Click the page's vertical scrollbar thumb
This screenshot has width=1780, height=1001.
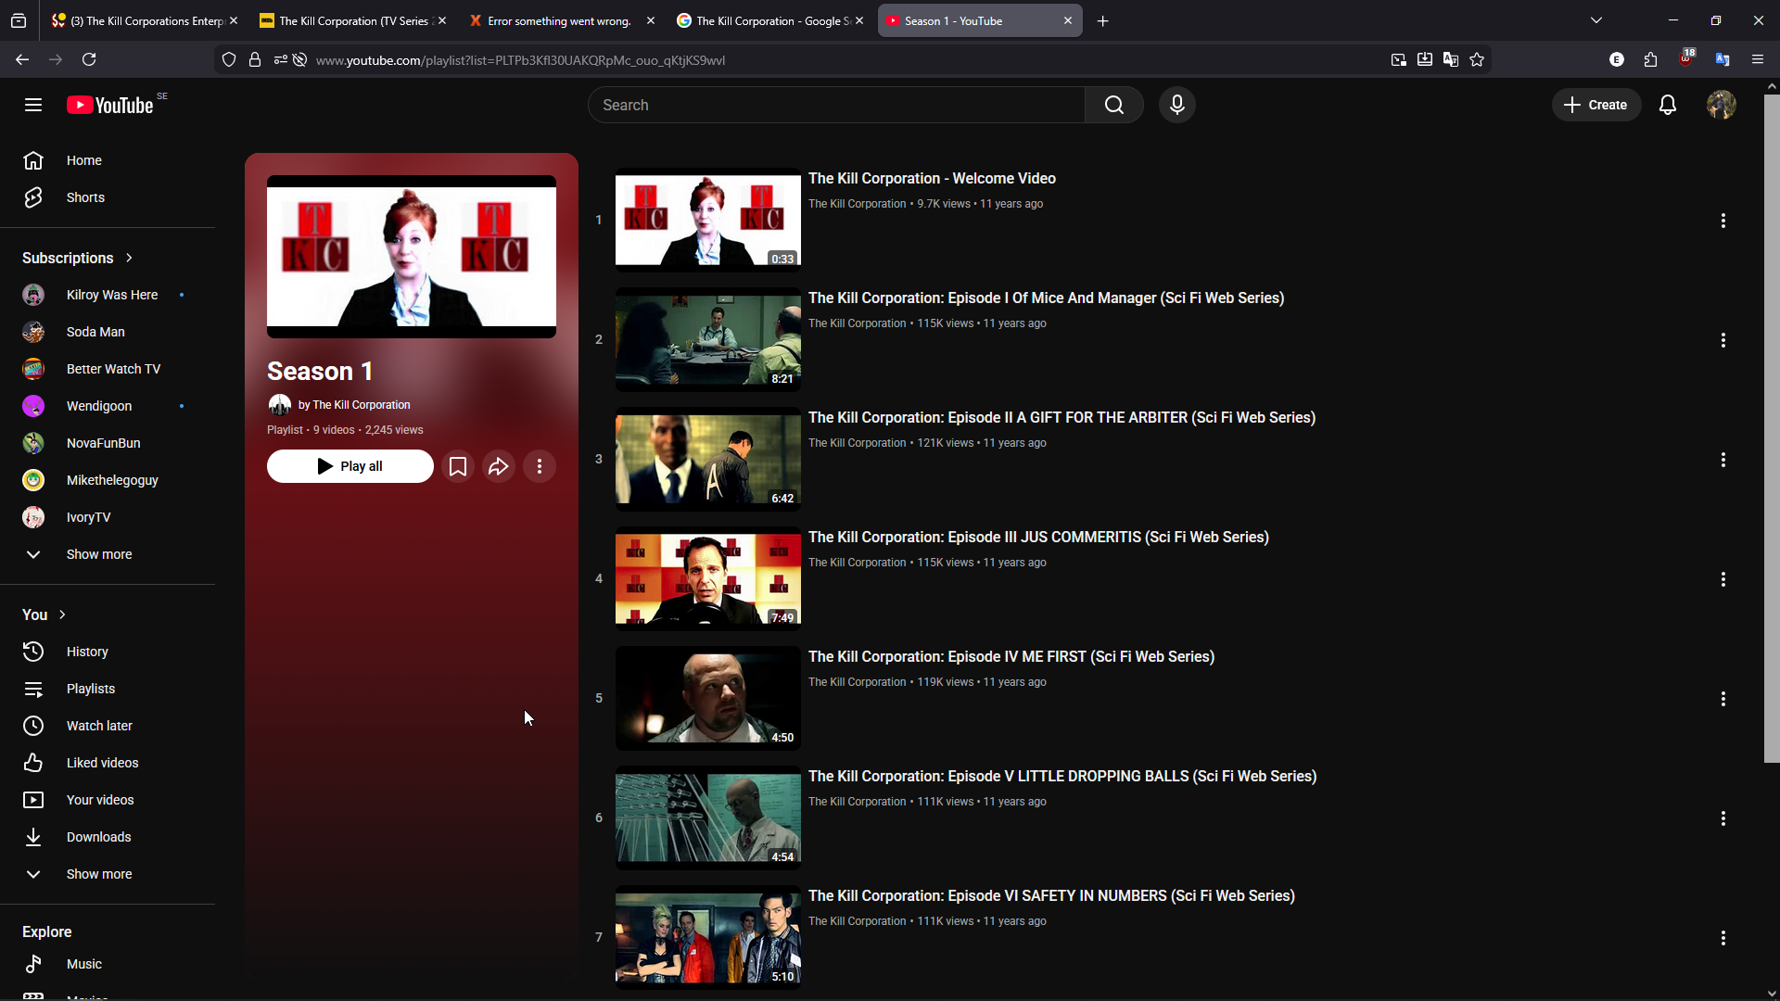[x=1771, y=426]
